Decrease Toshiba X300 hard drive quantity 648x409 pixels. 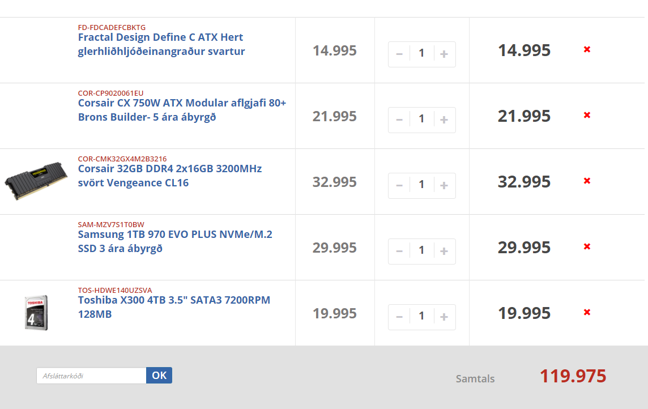coord(399,317)
